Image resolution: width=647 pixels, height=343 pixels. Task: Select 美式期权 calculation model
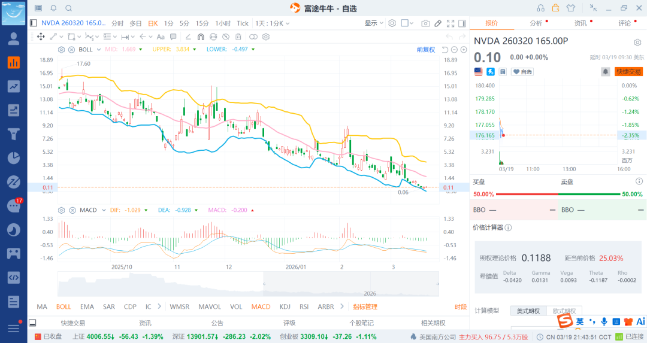[527, 311]
